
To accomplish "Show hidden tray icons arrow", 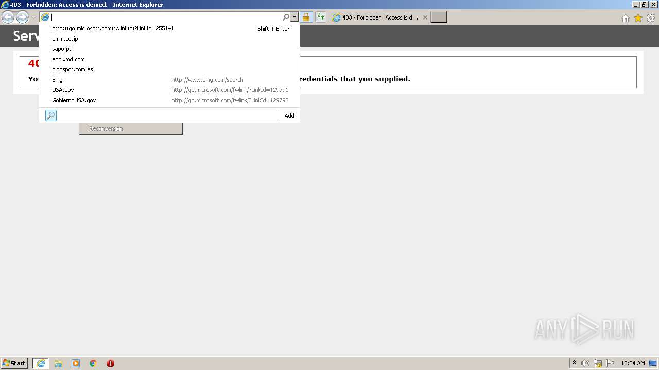I will 574,363.
